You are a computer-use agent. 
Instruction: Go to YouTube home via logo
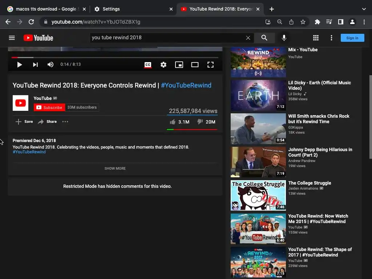point(38,38)
